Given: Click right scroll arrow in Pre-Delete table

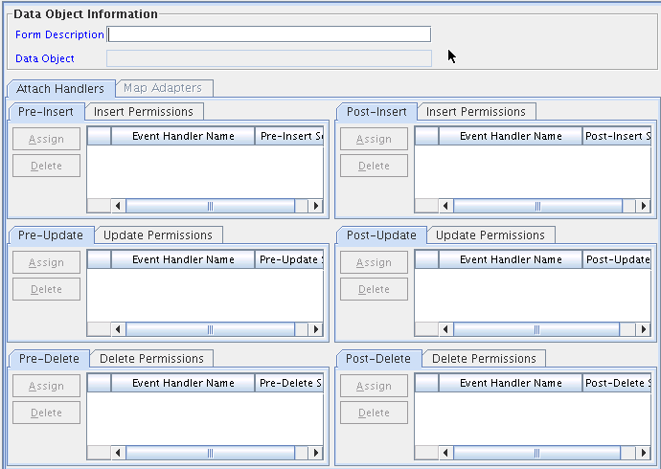Looking at the screenshot, I should 315,453.
